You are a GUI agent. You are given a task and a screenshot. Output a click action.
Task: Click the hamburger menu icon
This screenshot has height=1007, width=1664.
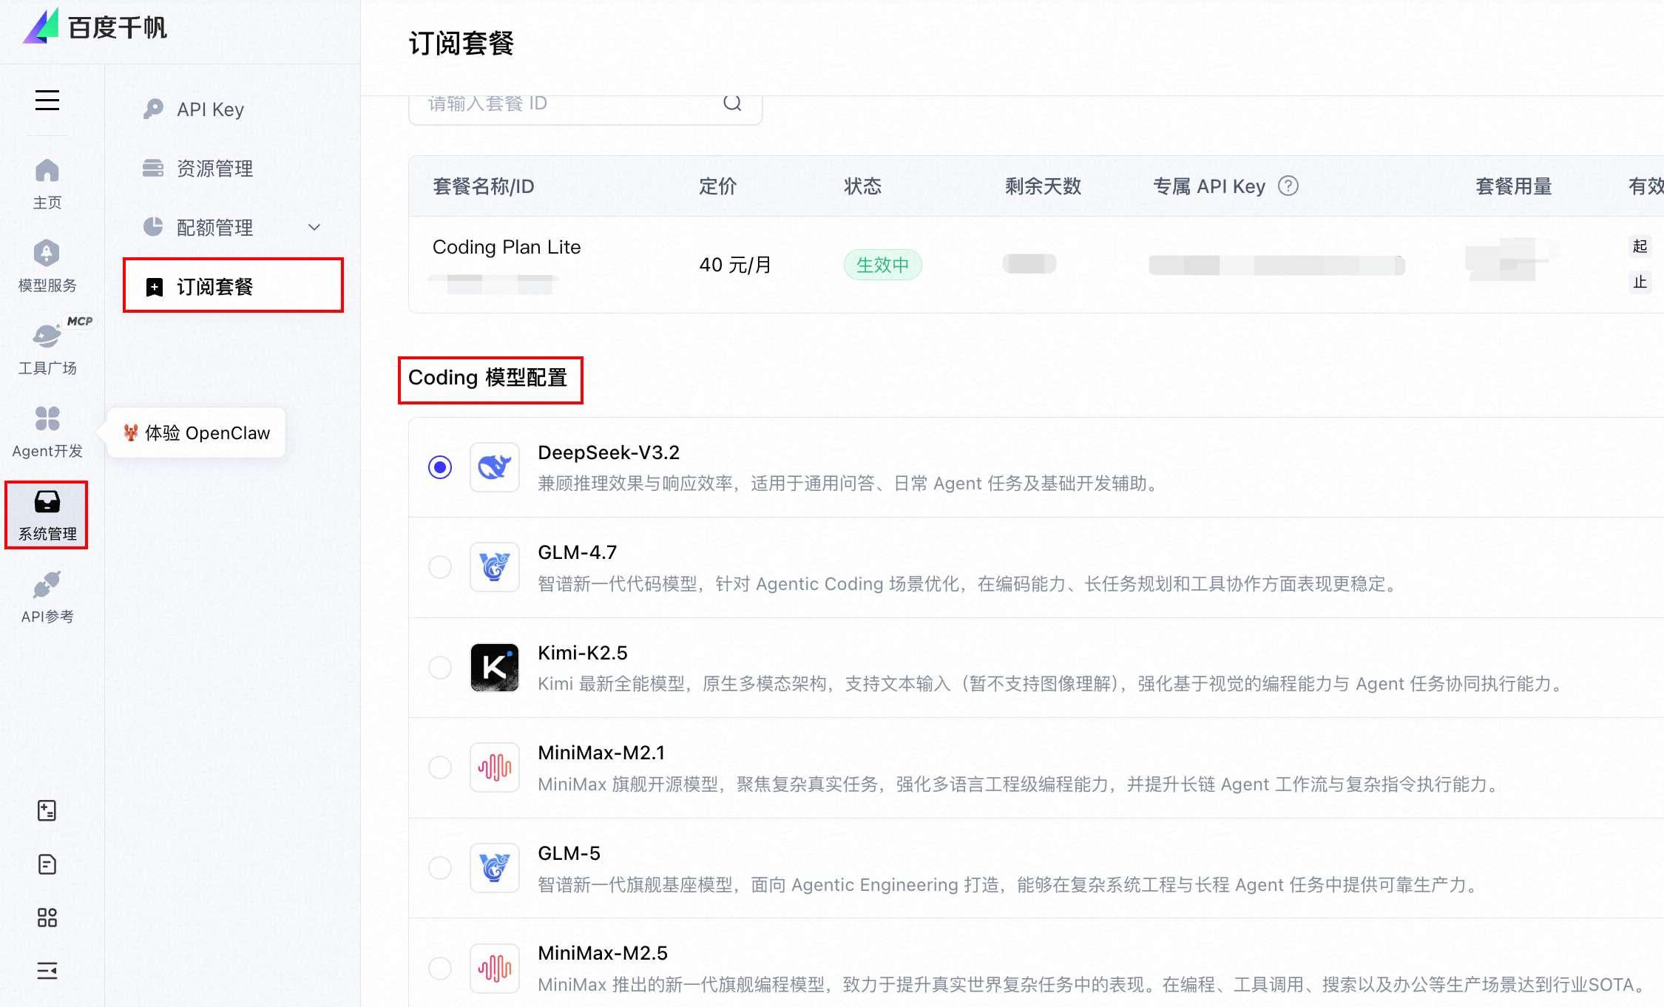tap(47, 100)
